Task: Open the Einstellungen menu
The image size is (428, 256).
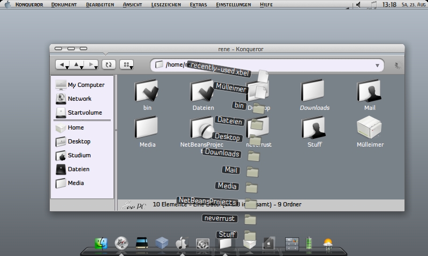Action: click(x=233, y=5)
